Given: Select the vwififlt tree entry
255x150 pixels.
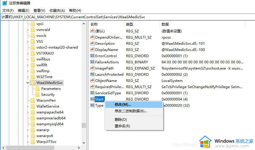Looking at the screenshot, I should tap(42, 65).
